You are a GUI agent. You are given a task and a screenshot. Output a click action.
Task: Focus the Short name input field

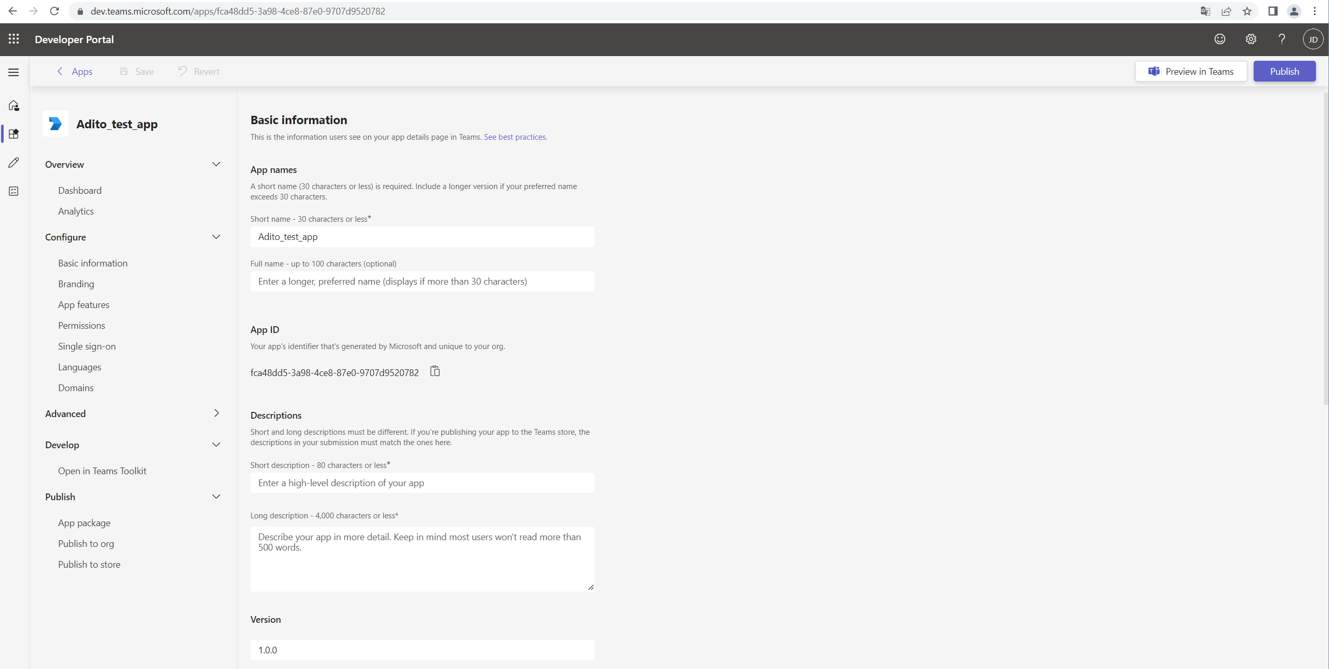422,236
